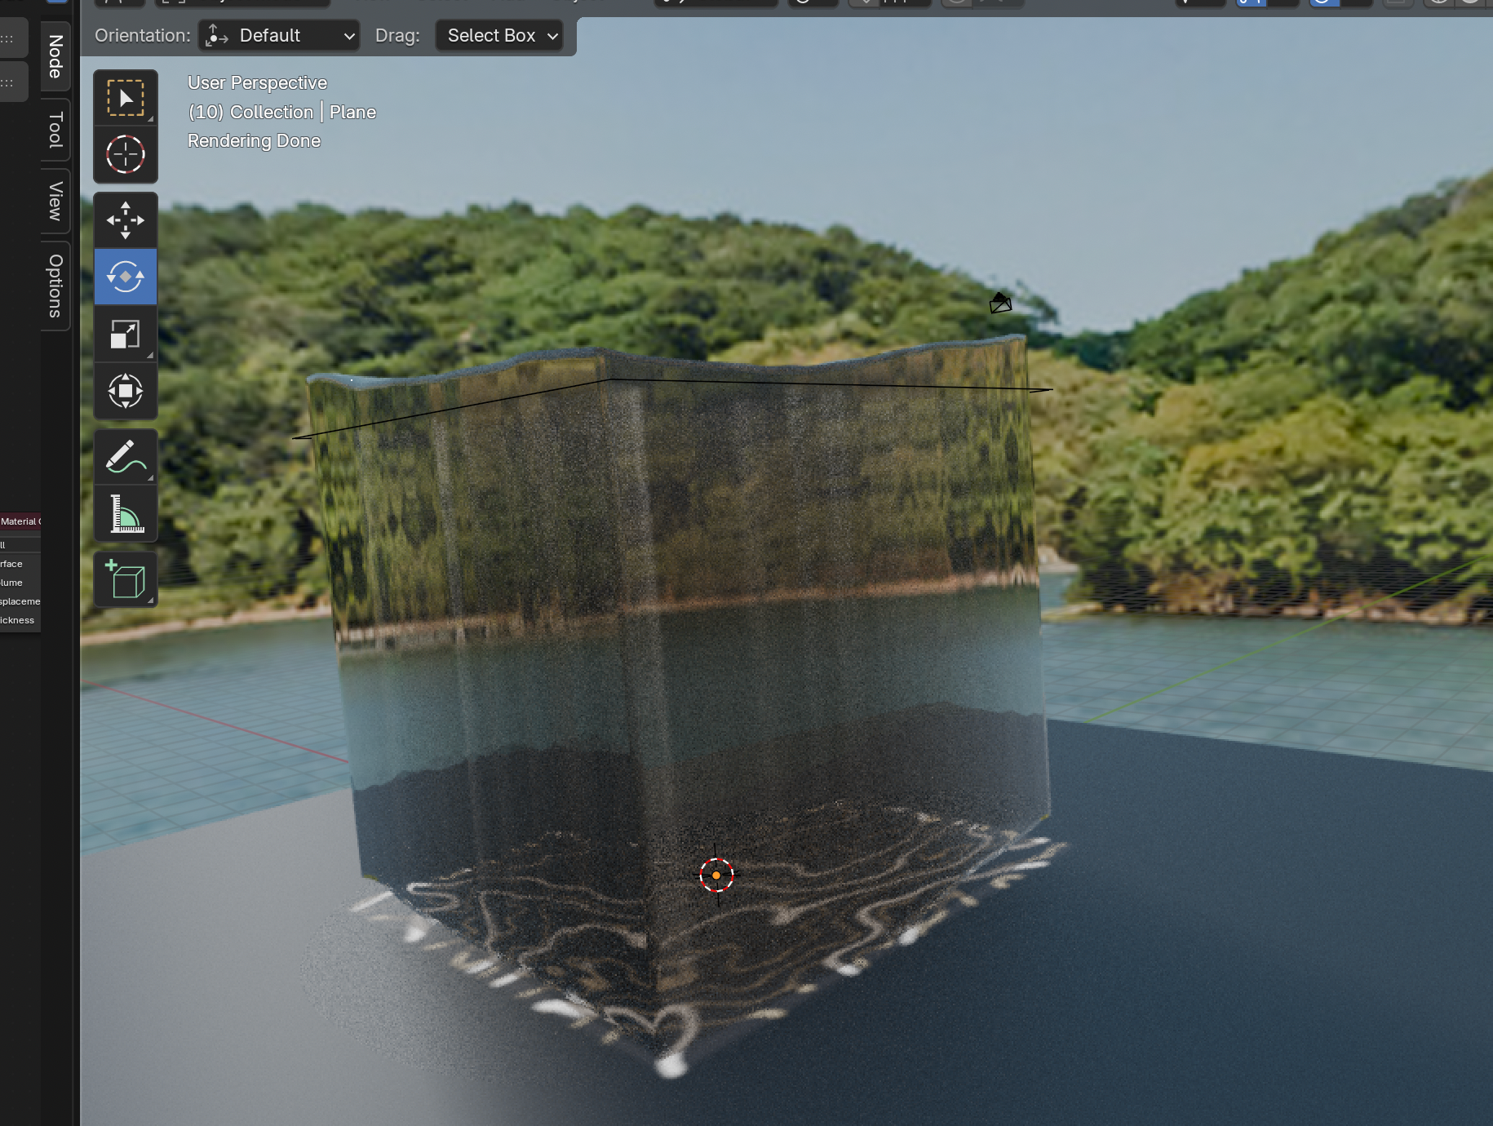1493x1126 pixels.
Task: Choose the Move tool
Action: [x=126, y=220]
